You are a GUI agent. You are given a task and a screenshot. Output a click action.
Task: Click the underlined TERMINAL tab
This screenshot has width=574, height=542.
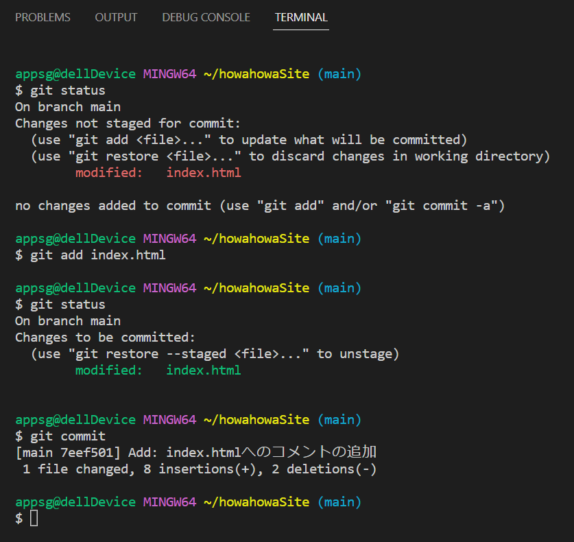(300, 18)
